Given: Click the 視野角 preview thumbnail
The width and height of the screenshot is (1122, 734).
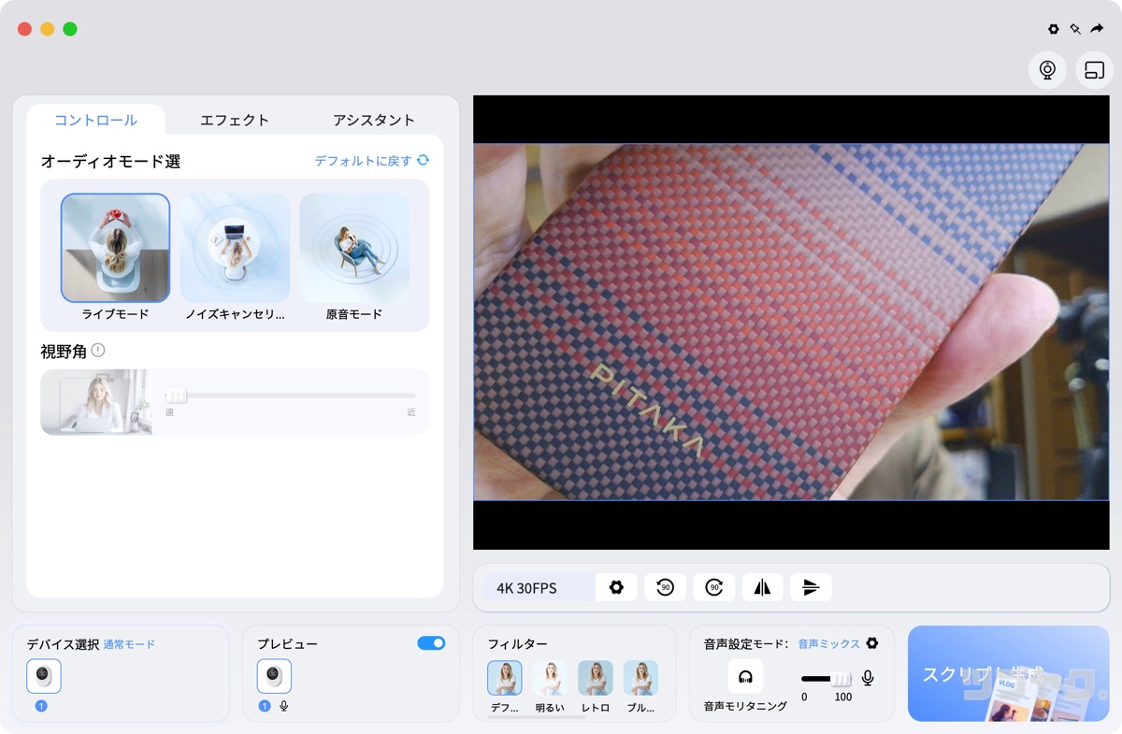Looking at the screenshot, I should (x=96, y=402).
